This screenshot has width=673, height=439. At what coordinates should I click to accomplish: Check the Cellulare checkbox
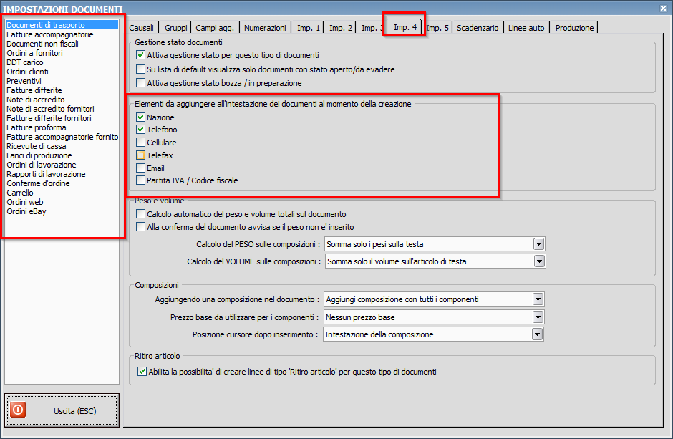(x=140, y=142)
